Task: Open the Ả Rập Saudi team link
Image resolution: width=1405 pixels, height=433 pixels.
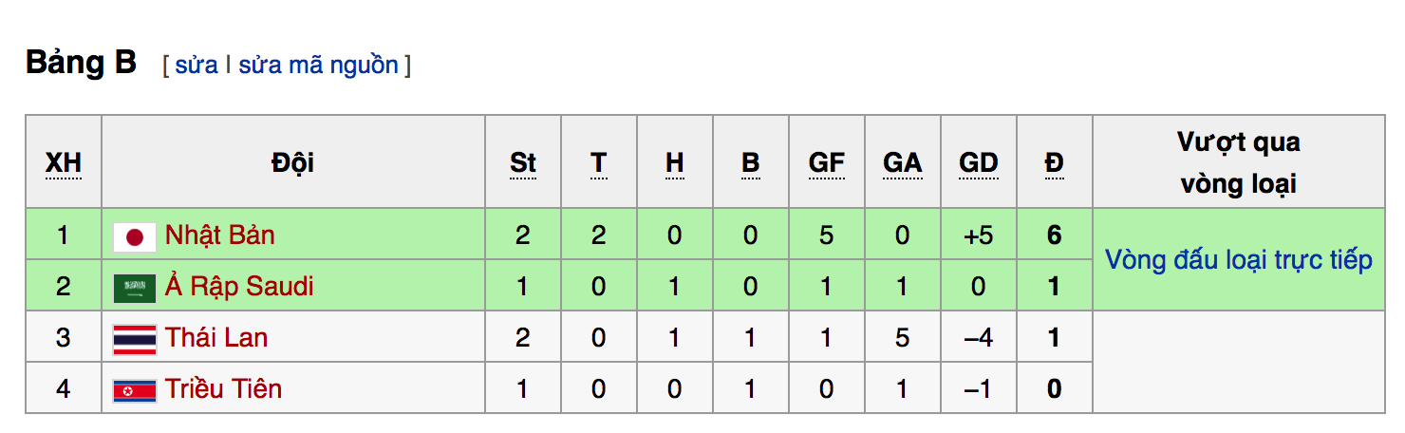Action: [239, 287]
